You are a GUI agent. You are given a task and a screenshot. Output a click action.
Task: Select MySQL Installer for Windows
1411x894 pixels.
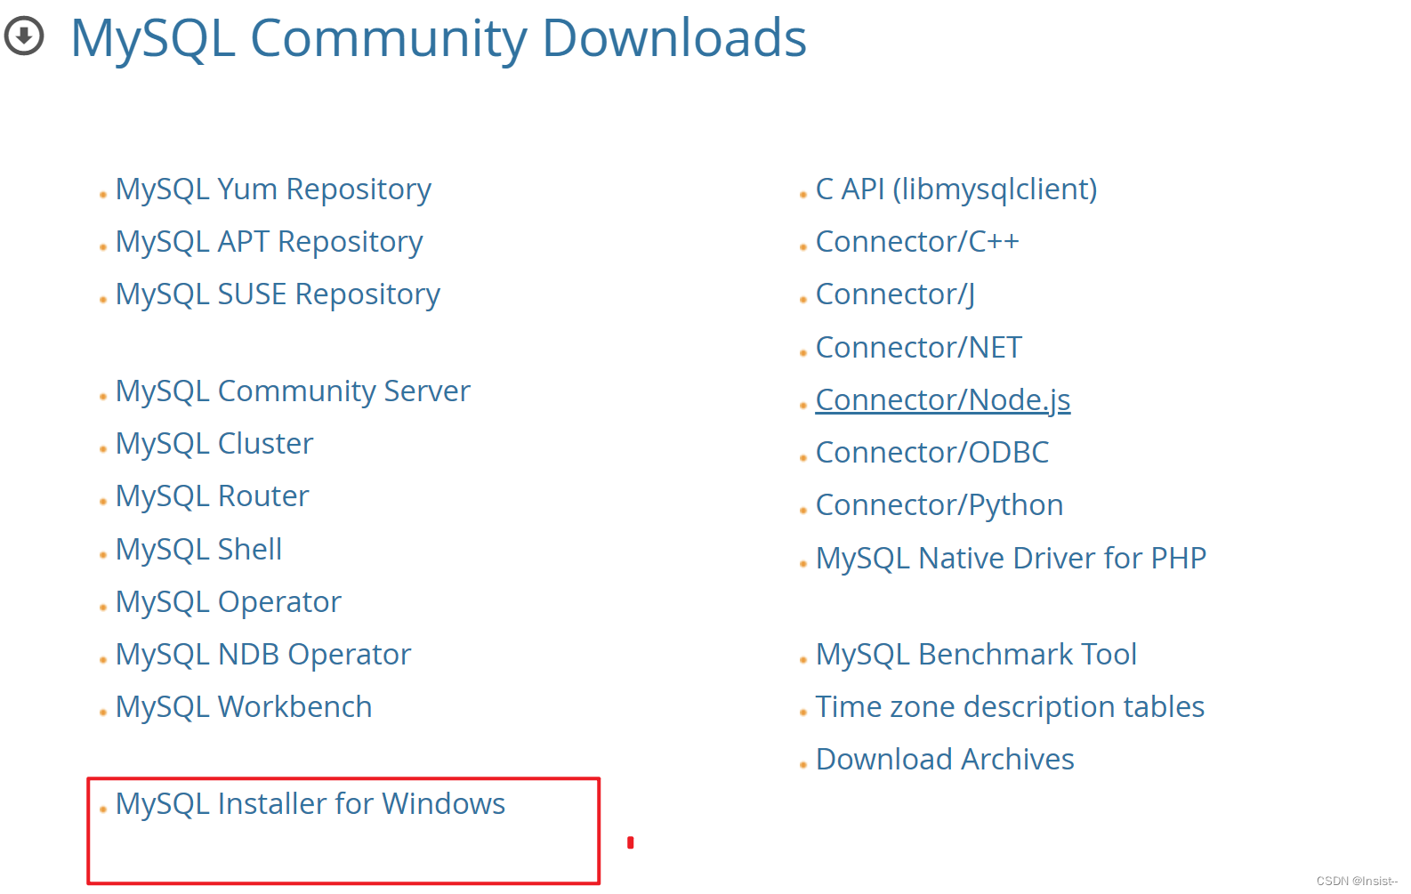tap(310, 804)
